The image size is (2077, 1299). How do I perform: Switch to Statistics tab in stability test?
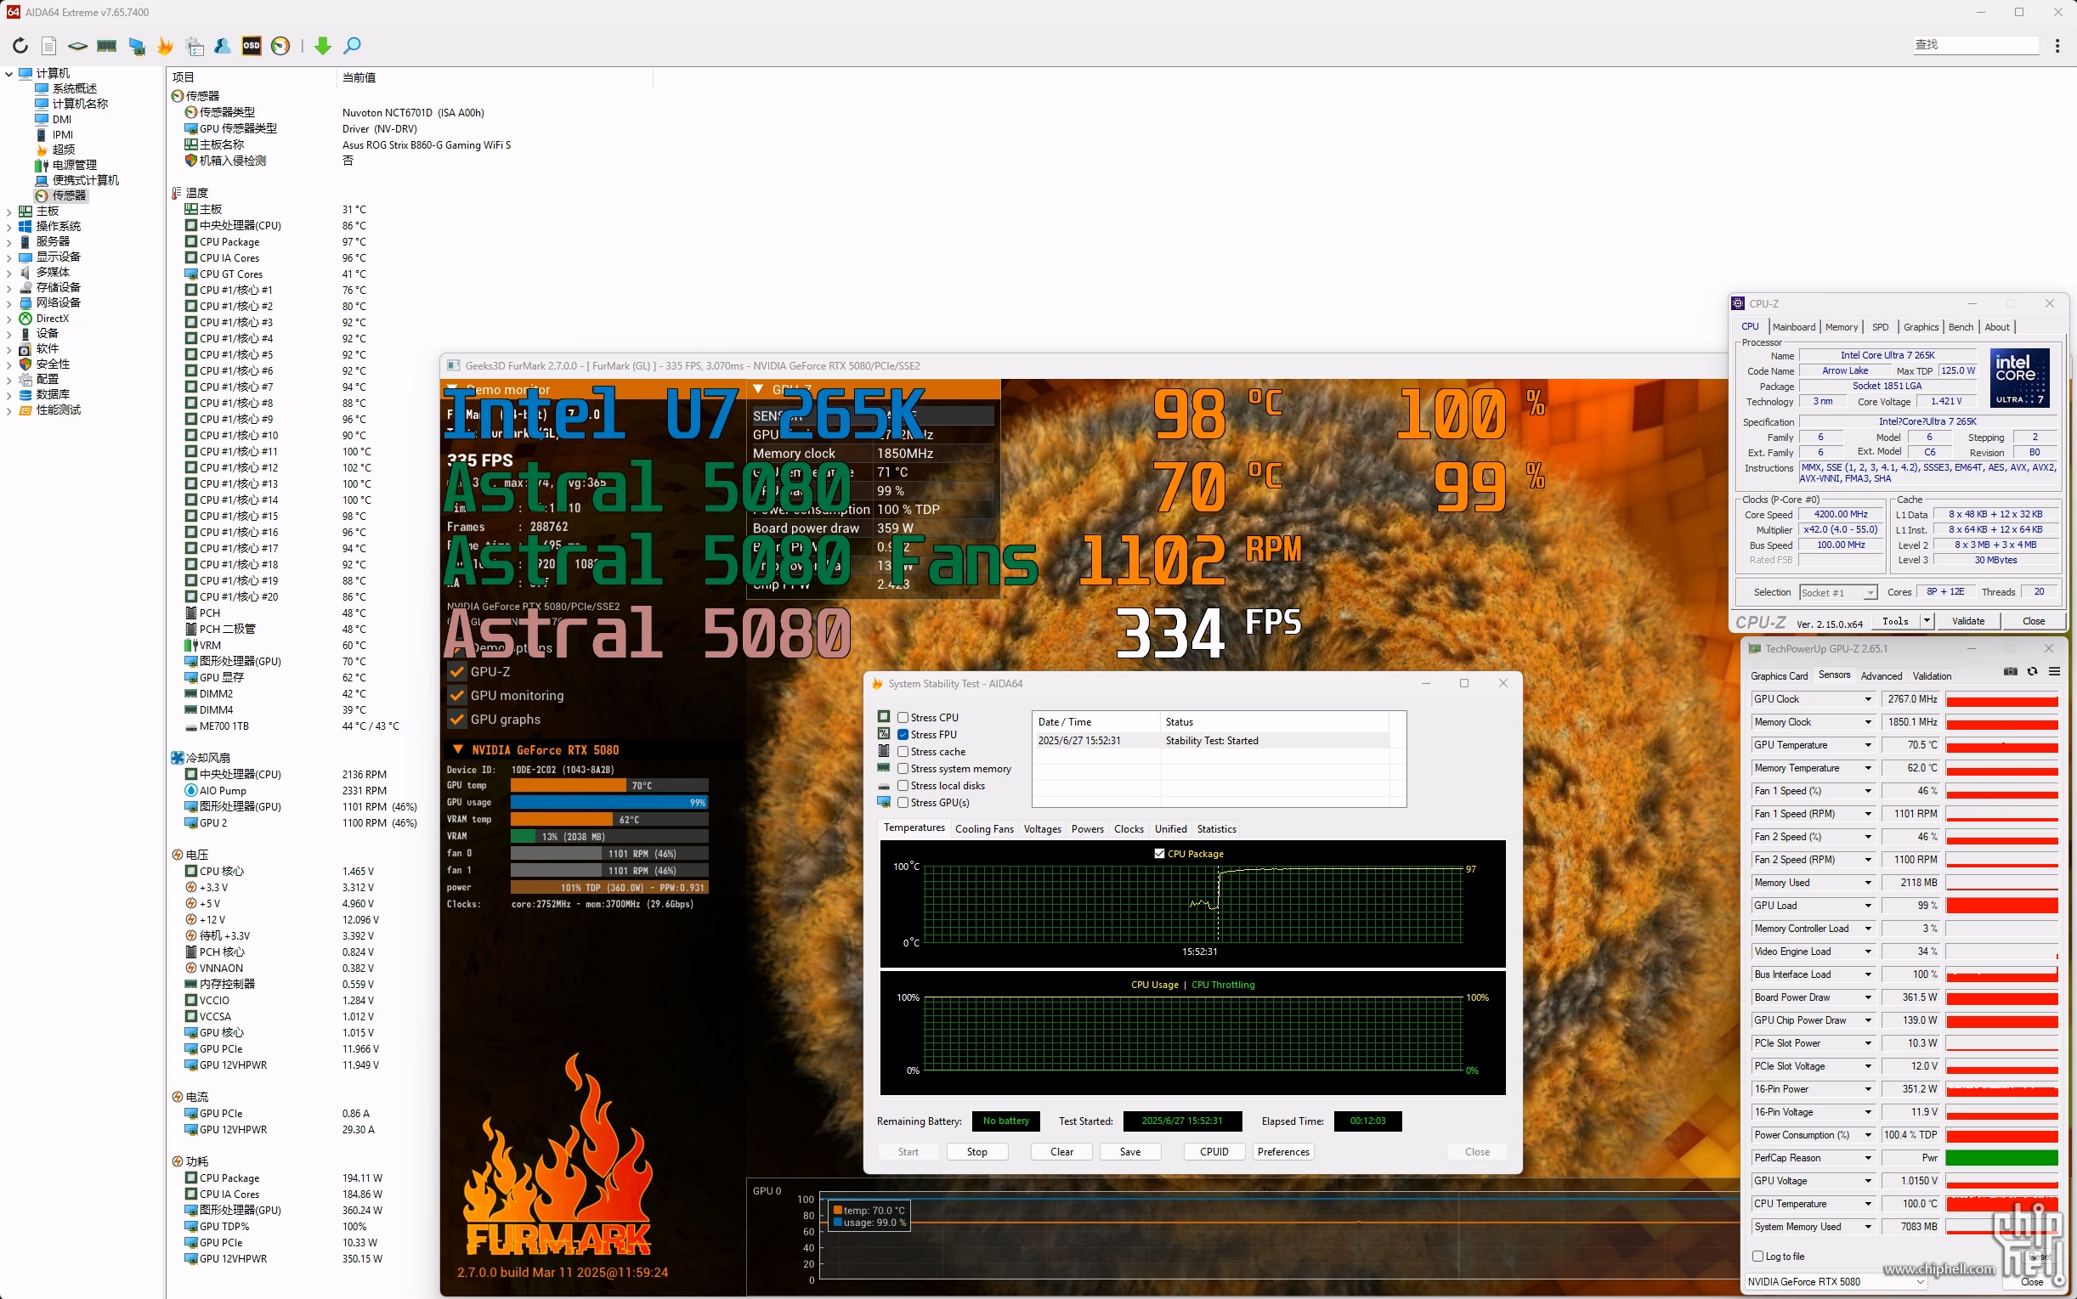click(x=1216, y=829)
